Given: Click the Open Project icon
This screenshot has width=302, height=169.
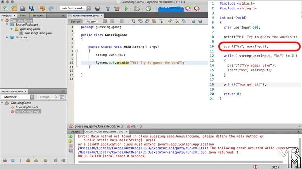Looking at the screenshot, I should point(23,8).
